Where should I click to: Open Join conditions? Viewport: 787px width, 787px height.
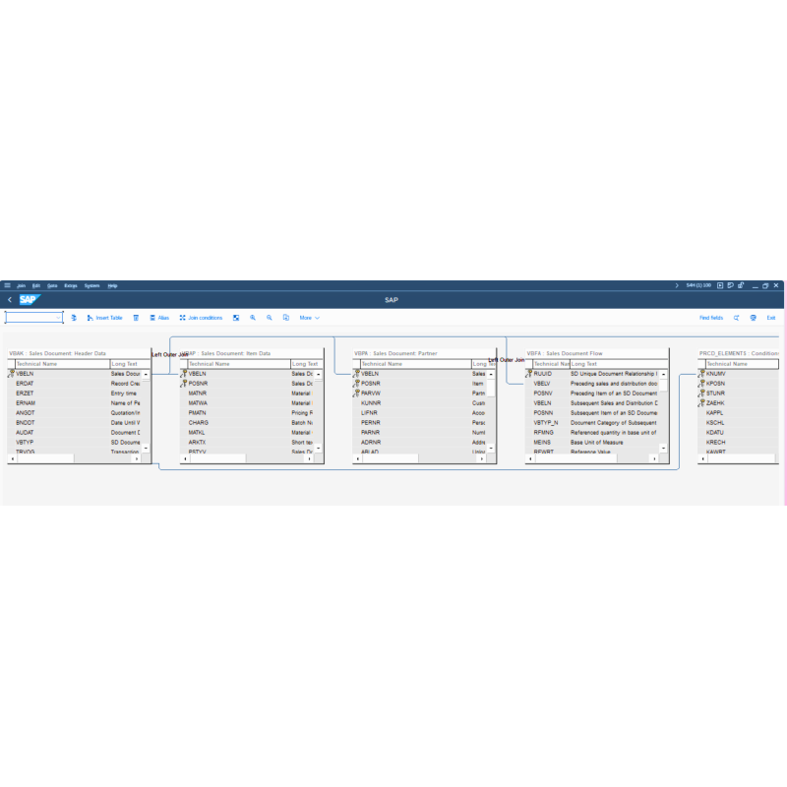(x=201, y=318)
